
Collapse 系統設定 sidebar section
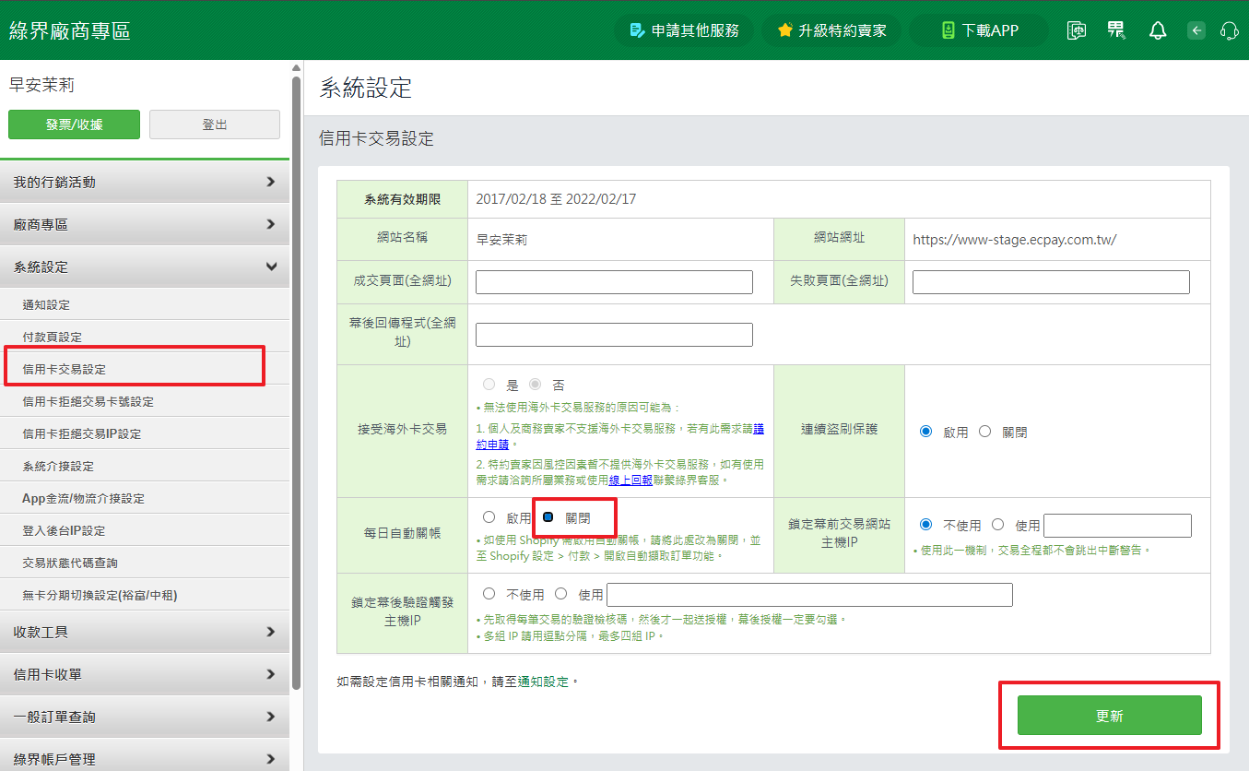pyautogui.click(x=145, y=267)
